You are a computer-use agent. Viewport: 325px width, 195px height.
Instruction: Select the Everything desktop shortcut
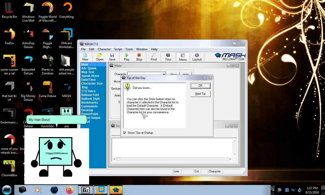point(67,10)
